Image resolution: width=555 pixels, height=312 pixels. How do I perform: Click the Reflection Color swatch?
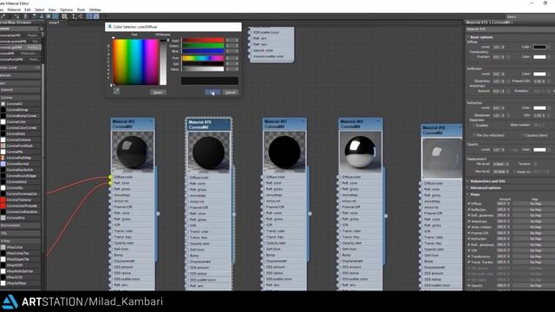click(x=539, y=74)
